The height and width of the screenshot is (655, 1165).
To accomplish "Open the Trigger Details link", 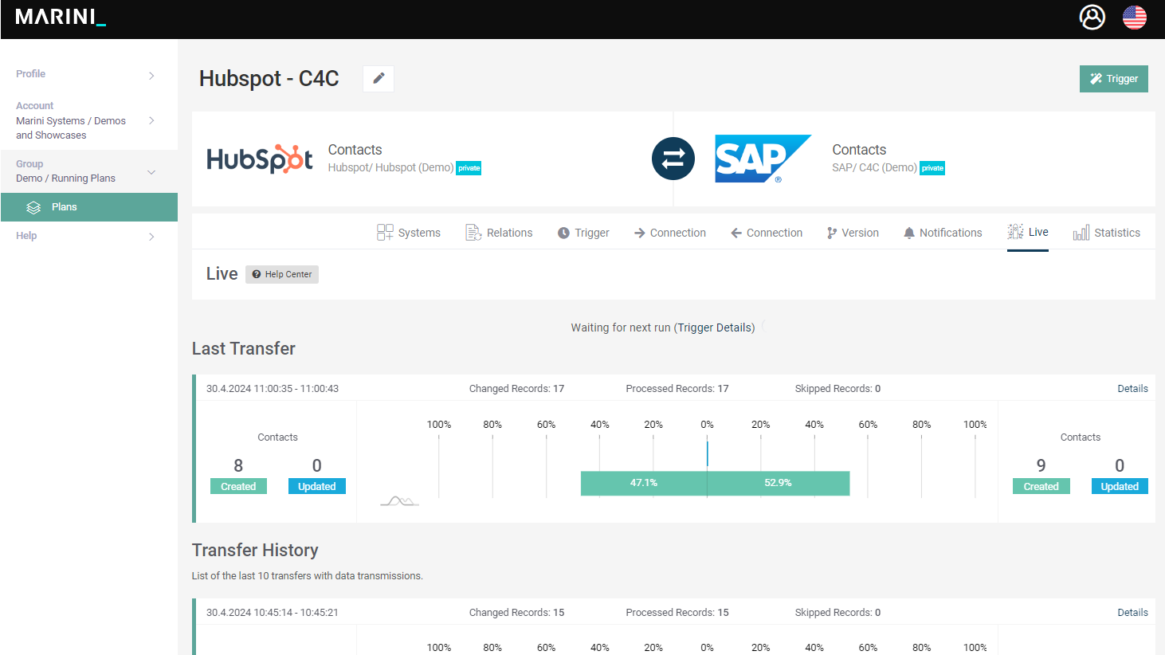I will 716,327.
